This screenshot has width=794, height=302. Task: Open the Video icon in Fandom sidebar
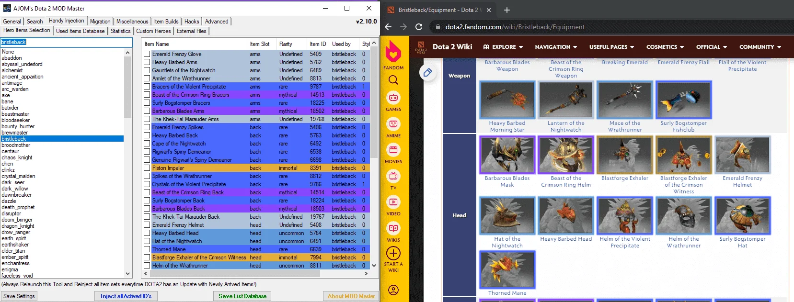[393, 202]
